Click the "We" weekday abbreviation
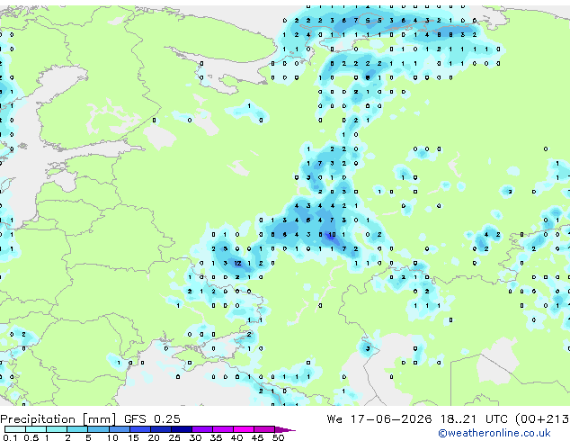Image resolution: width=570 pixels, height=441 pixels. [x=334, y=418]
